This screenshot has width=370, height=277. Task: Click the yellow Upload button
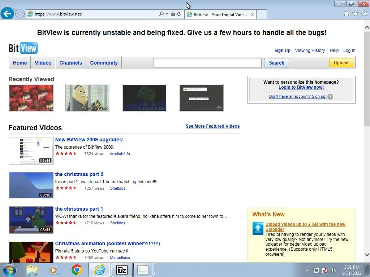341,63
